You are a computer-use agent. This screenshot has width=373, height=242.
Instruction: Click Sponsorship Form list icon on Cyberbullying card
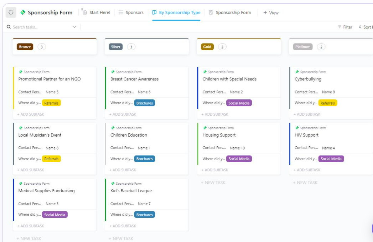coord(297,72)
